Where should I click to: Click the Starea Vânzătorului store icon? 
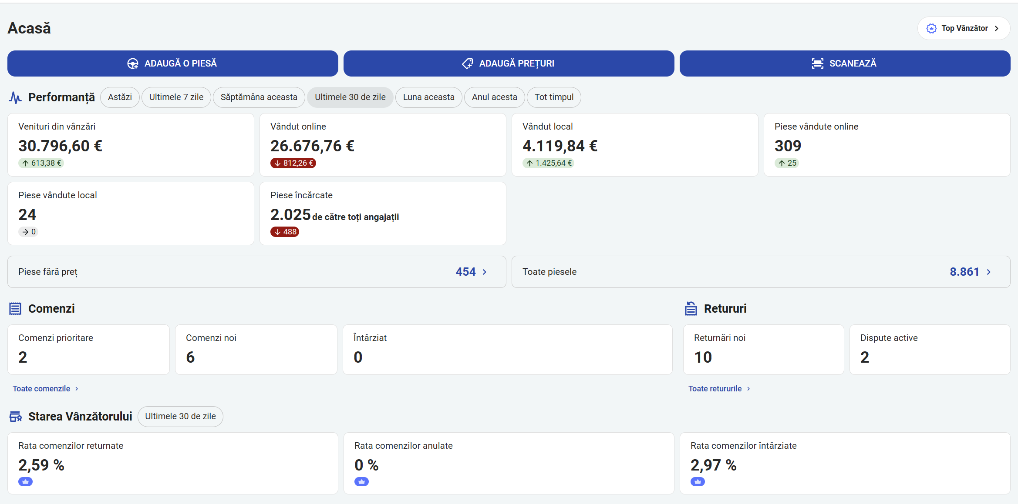16,417
